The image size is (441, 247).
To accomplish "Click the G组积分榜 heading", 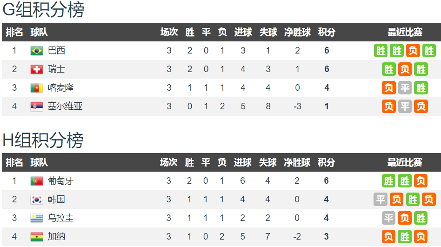I will click(x=43, y=10).
